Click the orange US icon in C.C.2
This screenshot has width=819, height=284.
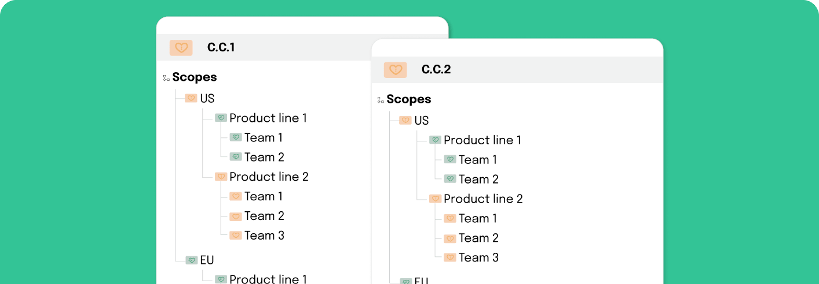(x=405, y=121)
